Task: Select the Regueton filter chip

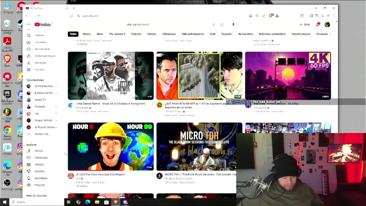Action: pyautogui.click(x=227, y=34)
